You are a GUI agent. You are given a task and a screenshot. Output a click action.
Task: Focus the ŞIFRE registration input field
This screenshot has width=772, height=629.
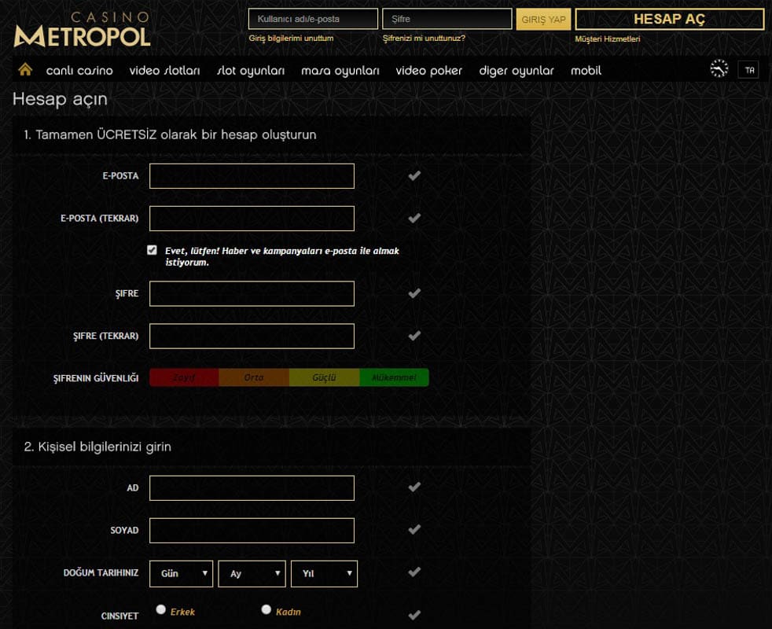(252, 293)
